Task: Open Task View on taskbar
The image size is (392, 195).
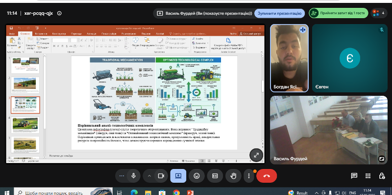Action: [x=120, y=193]
